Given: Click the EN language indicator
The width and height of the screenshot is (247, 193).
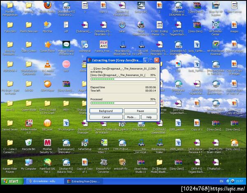Looking at the screenshot, I should click(221, 181).
